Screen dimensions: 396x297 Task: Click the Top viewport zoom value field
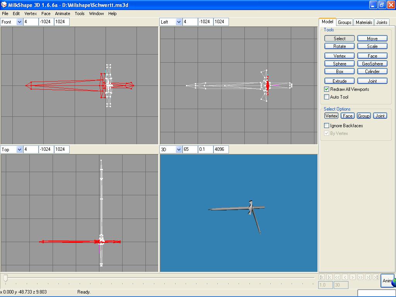coord(31,149)
